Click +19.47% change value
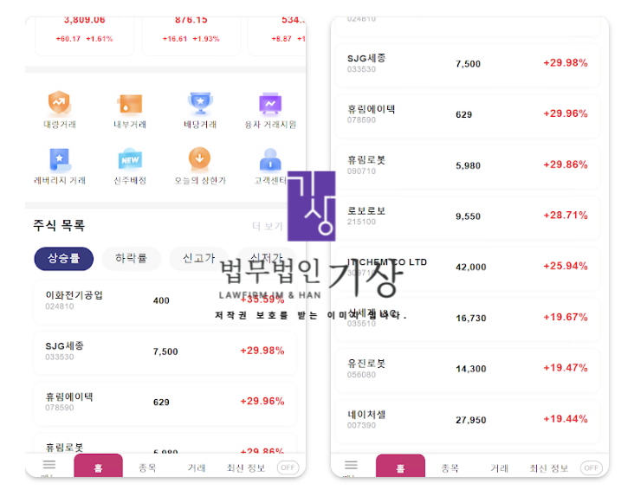Viewport: 621px width, 490px height. pos(566,368)
